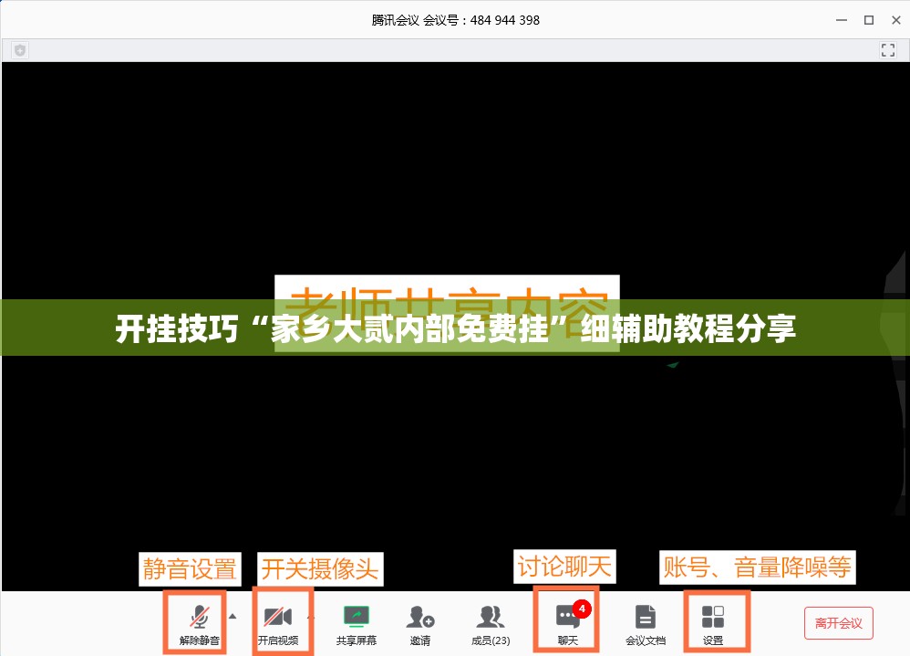Minimize the Tencent Meeting window
The height and width of the screenshot is (656, 910).
[x=842, y=20]
